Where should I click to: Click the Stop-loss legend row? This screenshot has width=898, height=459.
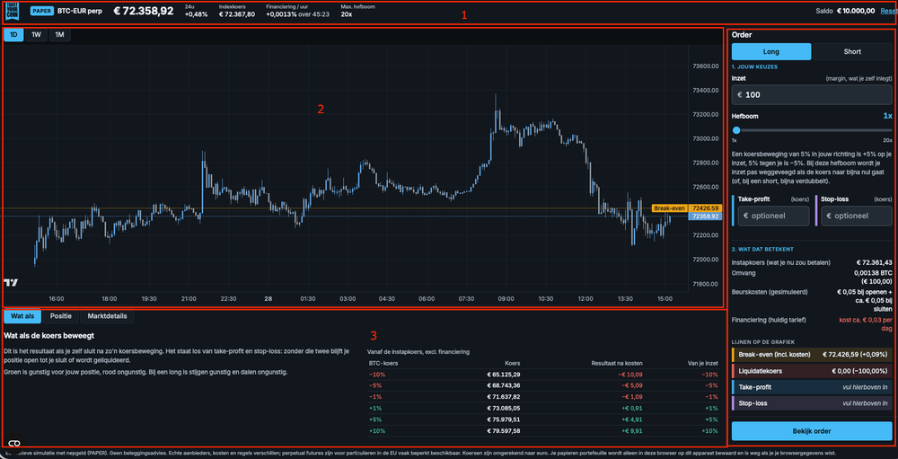pos(812,403)
